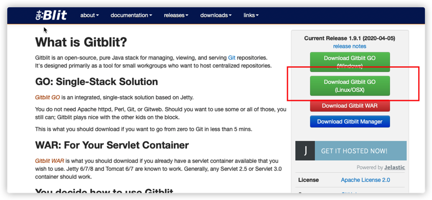Select the 'What is Gitblit?' heading
Screen dimensions: 432x200
[x=81, y=42]
